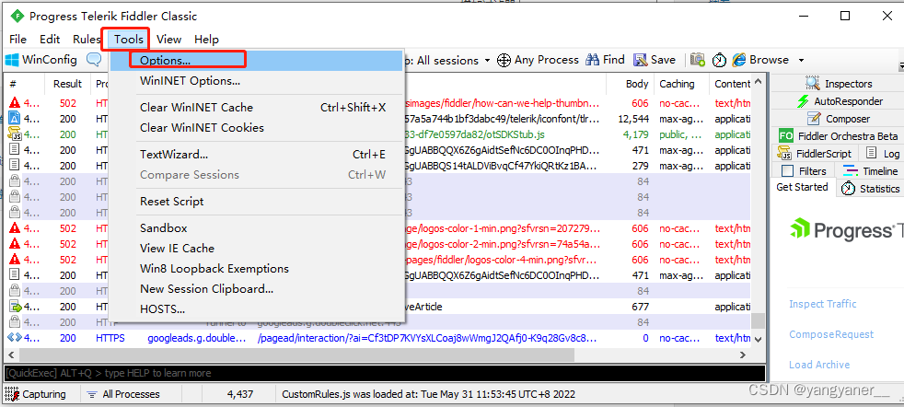904x407 pixels.
Task: Switch to the Log tab
Action: point(882,154)
